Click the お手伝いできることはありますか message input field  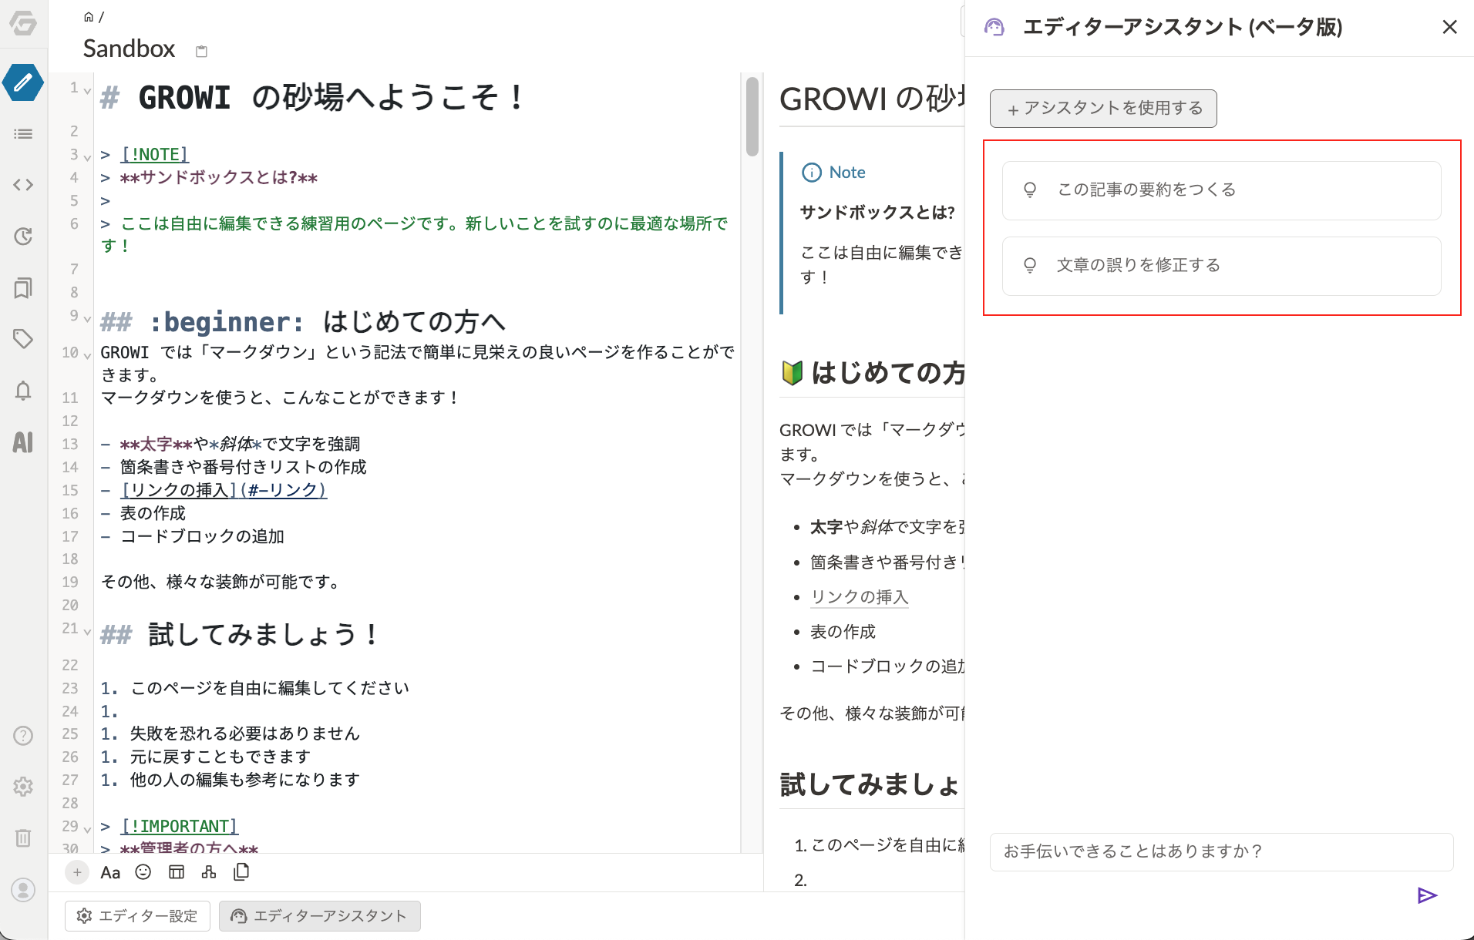1221,851
